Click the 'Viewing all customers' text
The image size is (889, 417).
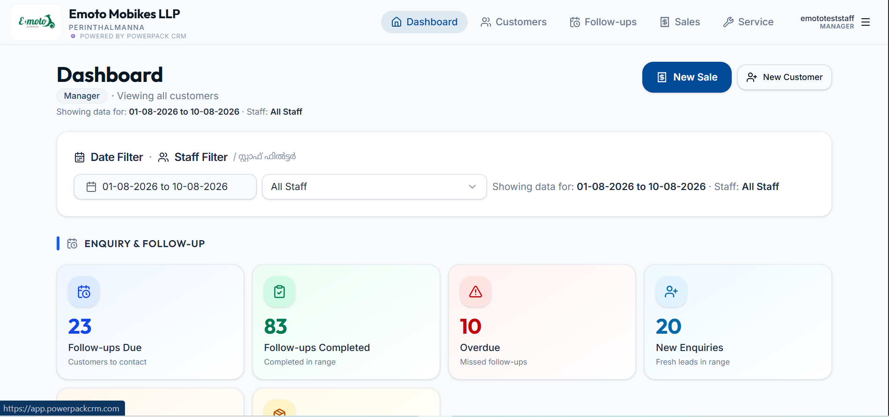click(x=168, y=96)
